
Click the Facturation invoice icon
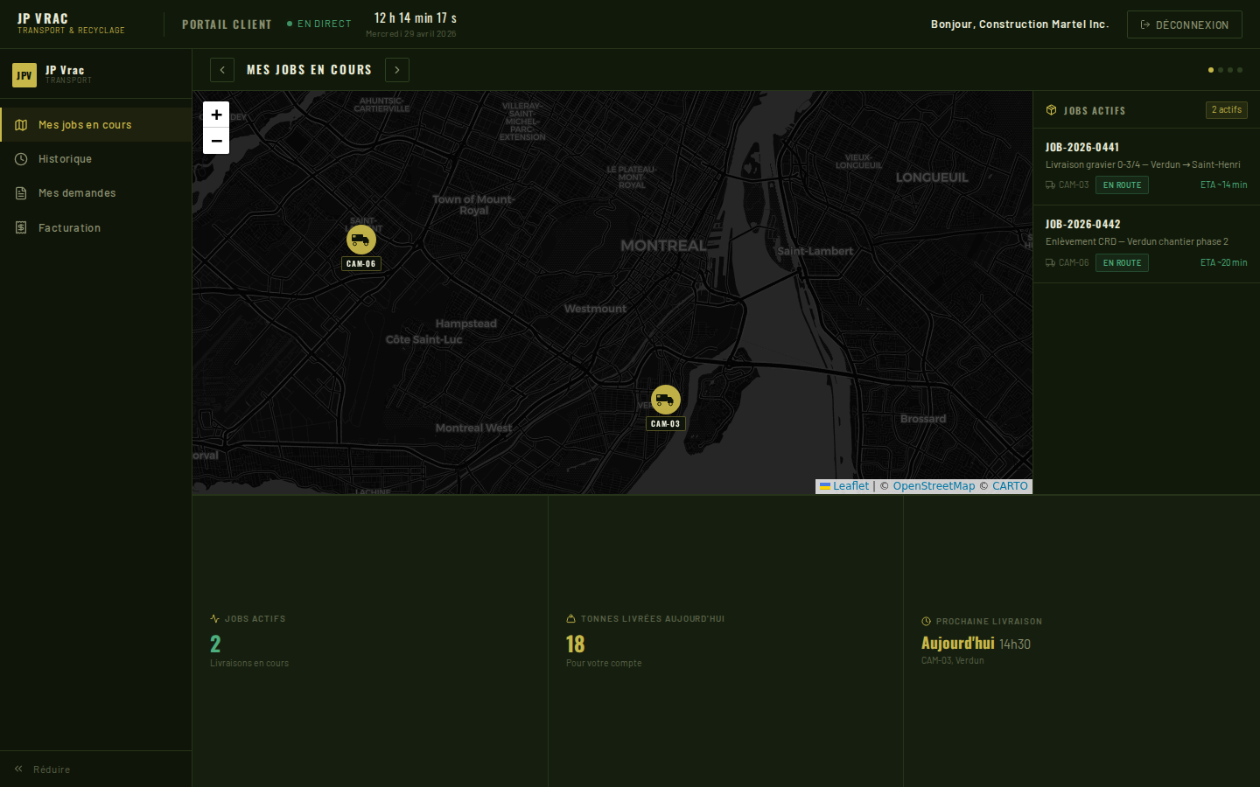click(21, 228)
